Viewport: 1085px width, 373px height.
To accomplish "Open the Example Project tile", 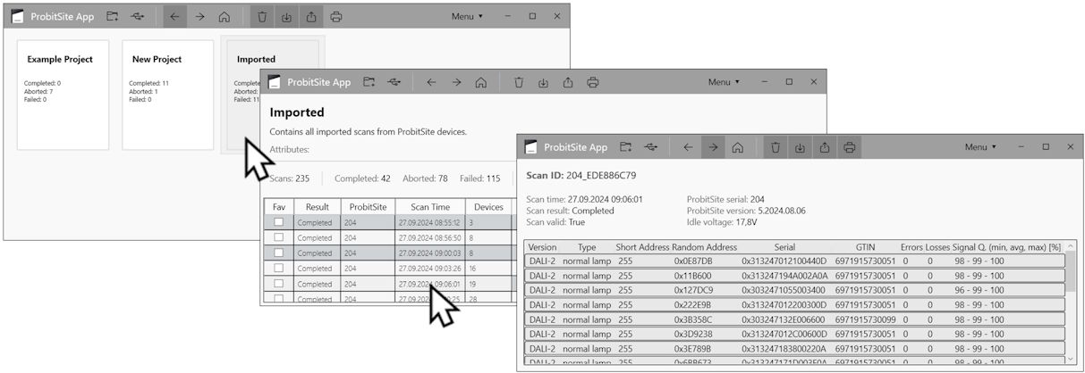I will [63, 94].
